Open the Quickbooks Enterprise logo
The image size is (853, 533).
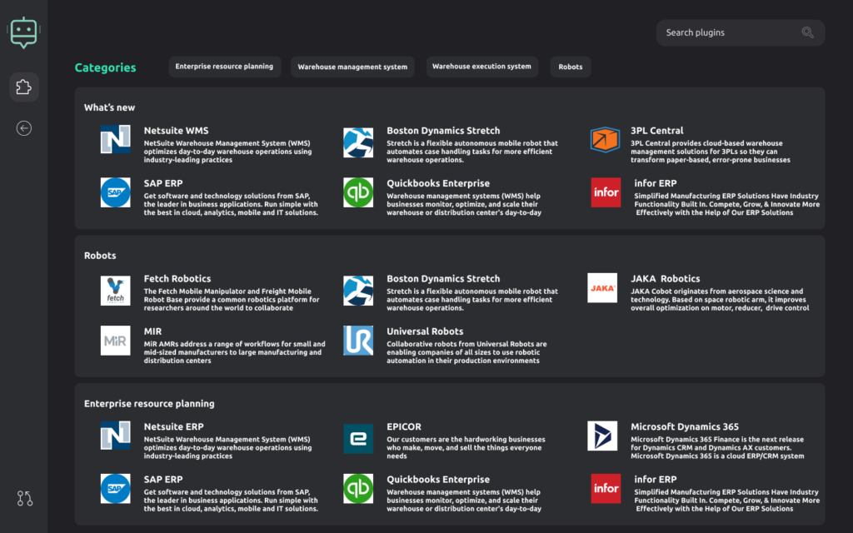tap(358, 192)
